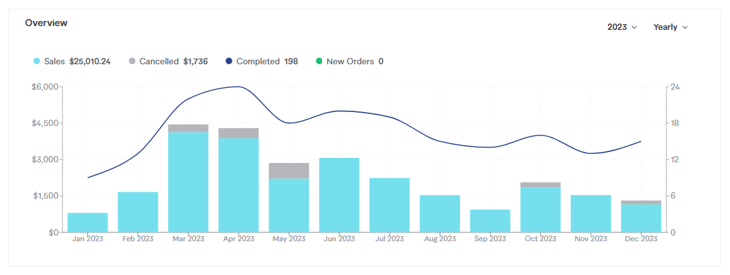
Task: Click the Overview heading
Action: coord(46,23)
